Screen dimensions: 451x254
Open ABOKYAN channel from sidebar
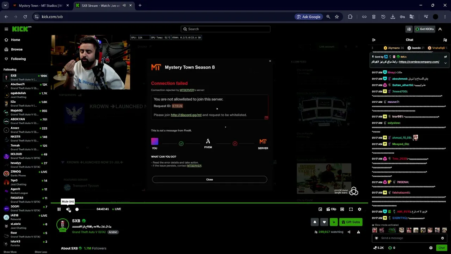[x=25, y=121]
